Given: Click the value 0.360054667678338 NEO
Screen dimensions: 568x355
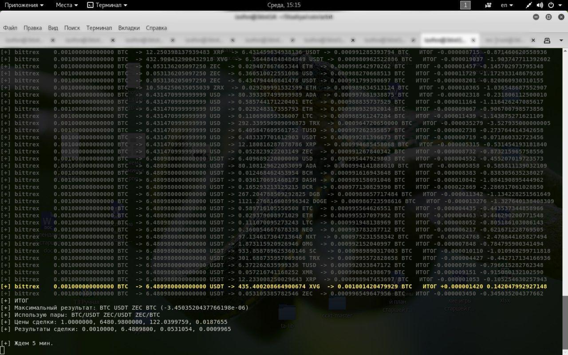Looking at the screenshot, I should coord(276,229).
